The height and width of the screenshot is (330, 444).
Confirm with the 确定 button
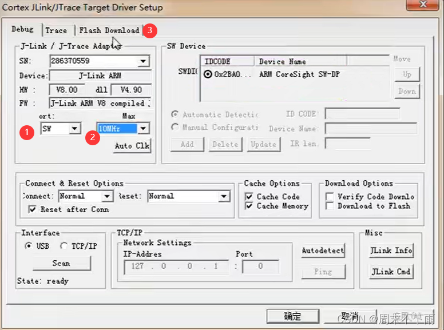(x=293, y=316)
